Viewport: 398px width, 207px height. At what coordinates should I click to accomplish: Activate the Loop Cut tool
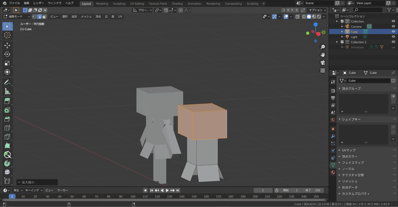click(x=7, y=128)
